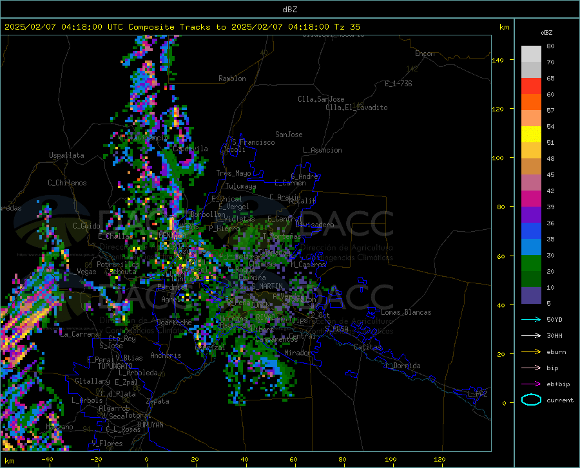Screen dimensions: 580x468
Task: Click the 'L_Vegas' map label
Action: (82, 272)
